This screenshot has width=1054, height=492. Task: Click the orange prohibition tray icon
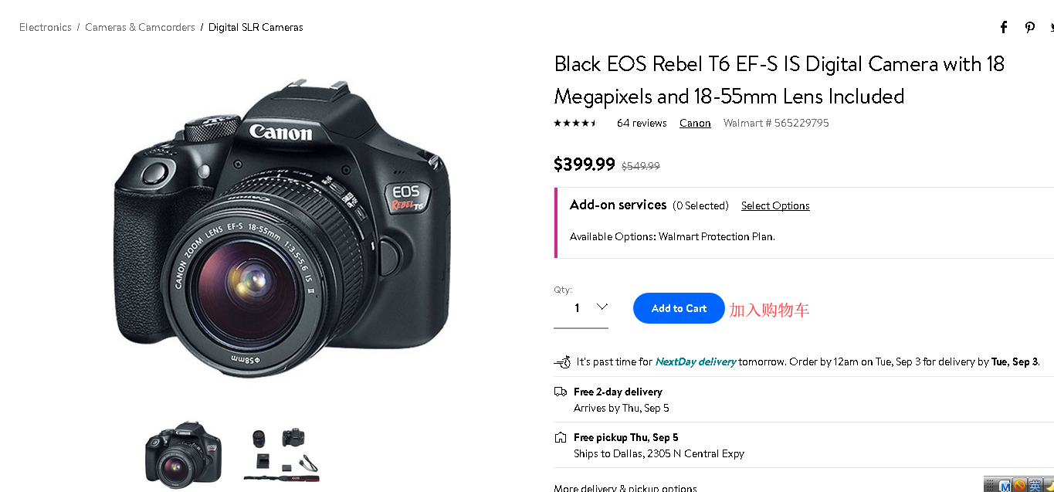[x=1020, y=486]
